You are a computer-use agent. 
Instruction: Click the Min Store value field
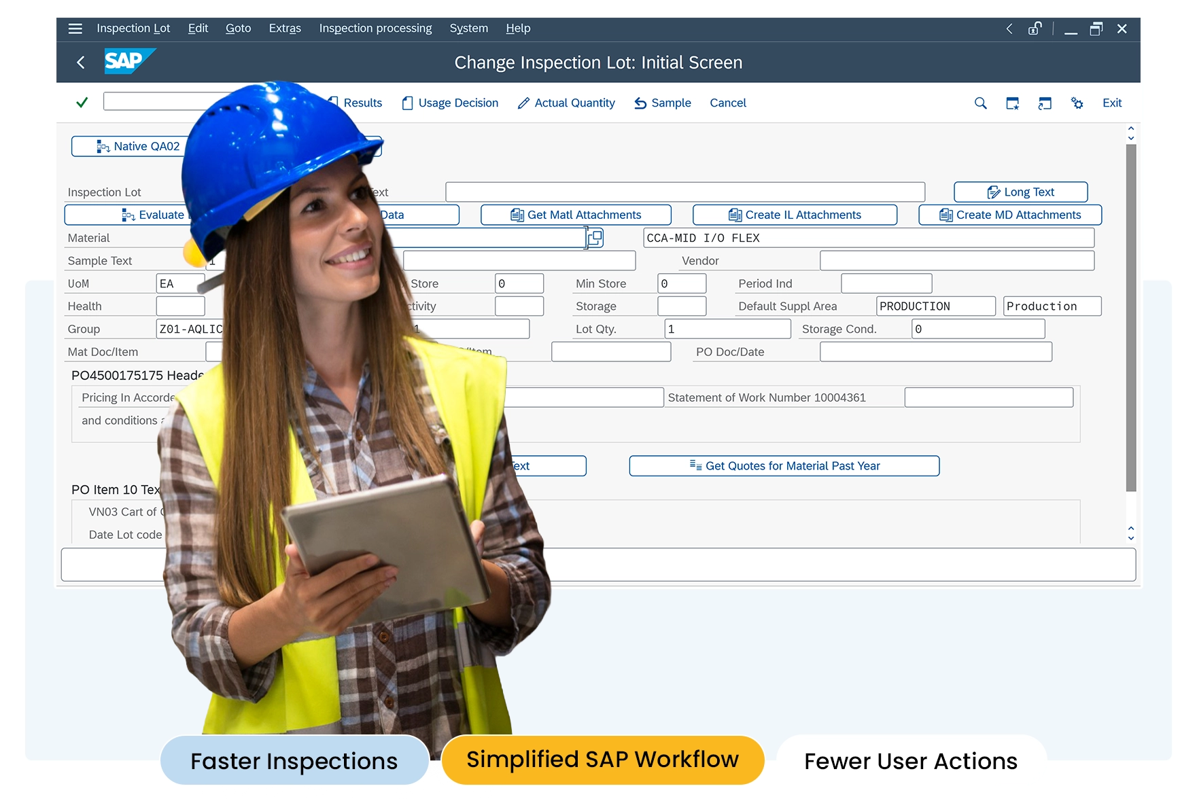coord(682,284)
